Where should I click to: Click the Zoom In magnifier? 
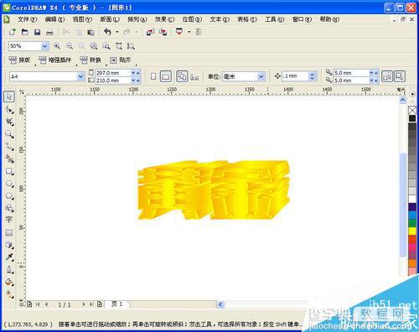point(57,46)
